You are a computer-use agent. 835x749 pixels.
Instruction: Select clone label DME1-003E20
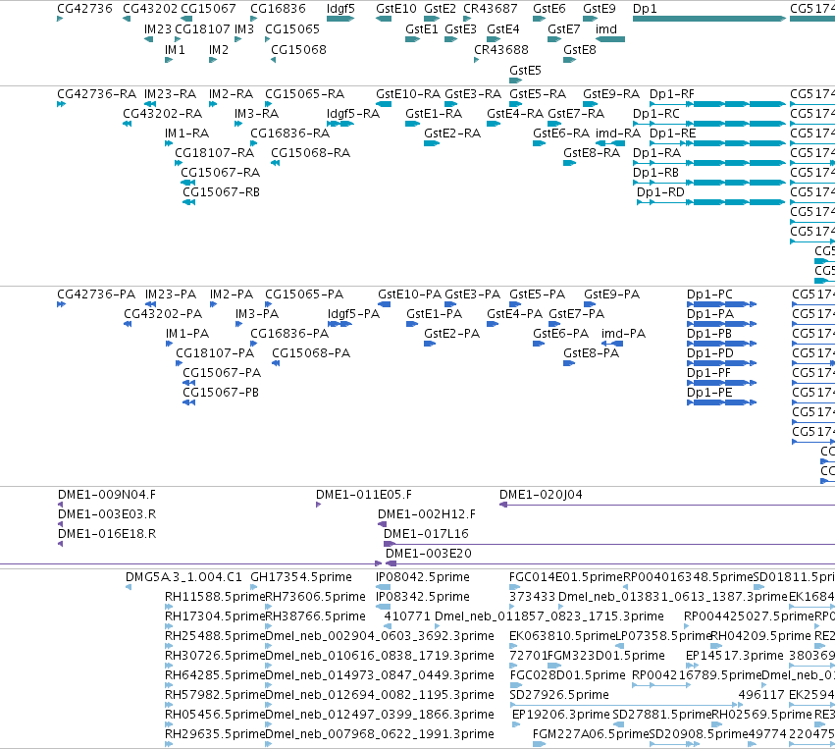[429, 554]
